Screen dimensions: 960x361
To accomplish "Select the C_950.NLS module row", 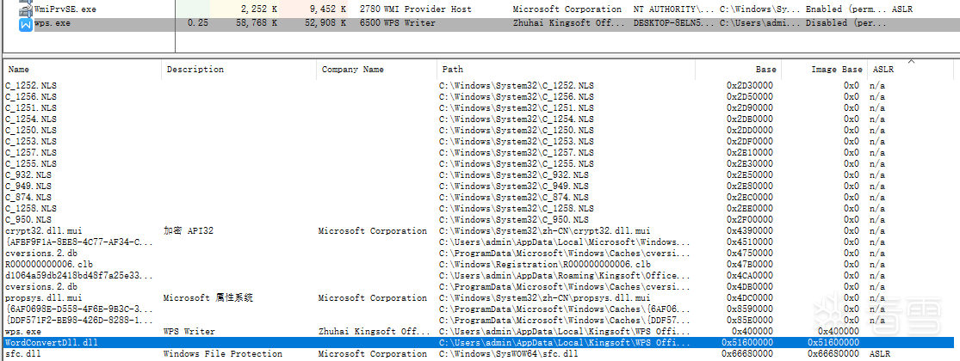I will click(28, 220).
